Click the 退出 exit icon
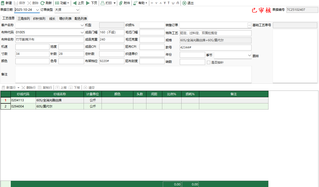Screen dimensions: 319x187 pyautogui.click(x=184, y=3)
